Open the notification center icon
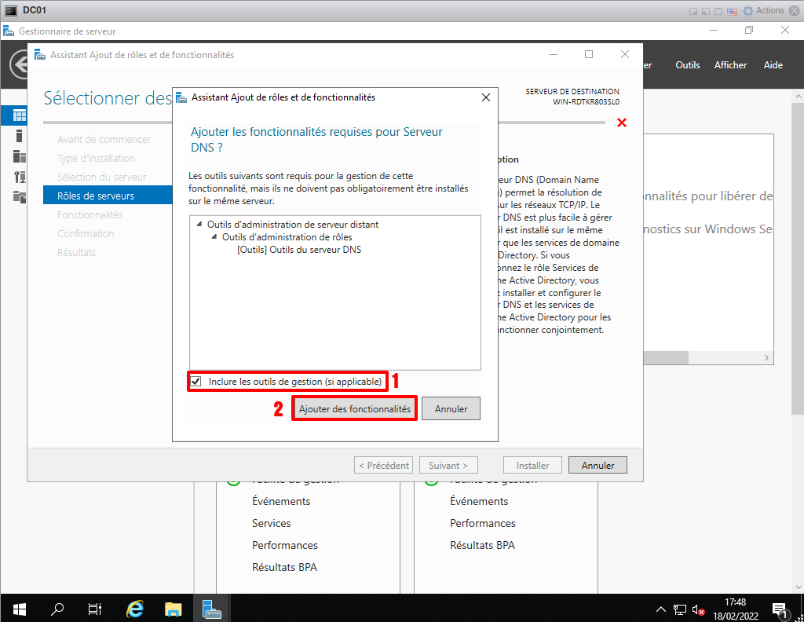The height and width of the screenshot is (622, 804). pyautogui.click(x=780, y=609)
